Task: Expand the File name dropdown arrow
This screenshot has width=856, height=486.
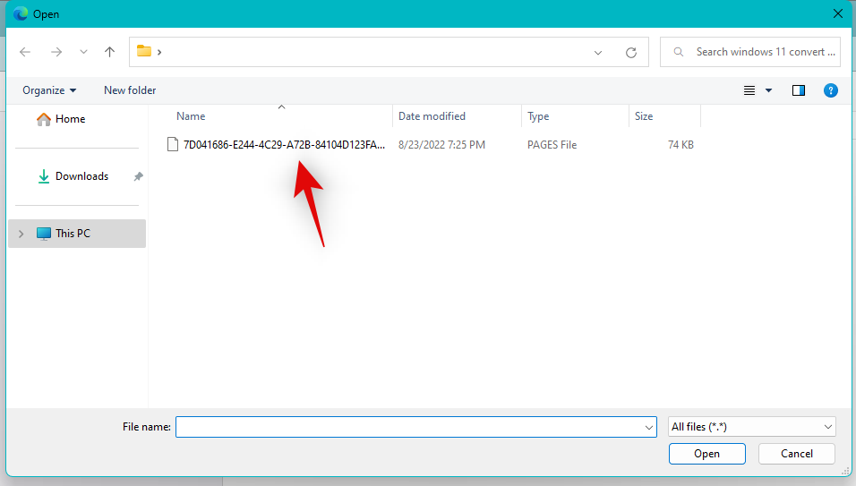Action: (x=648, y=427)
